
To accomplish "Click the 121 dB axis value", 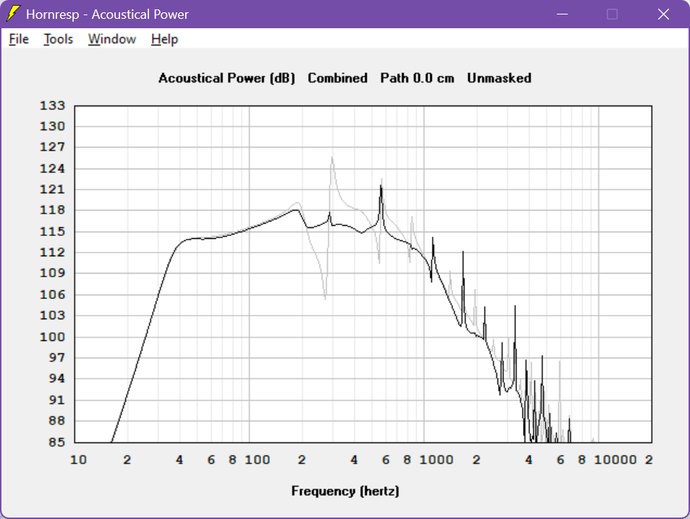I will click(52, 190).
